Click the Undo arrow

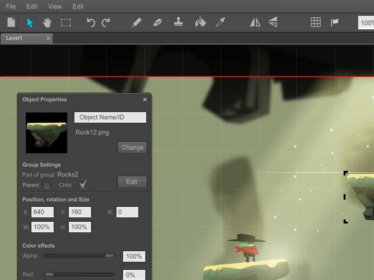(x=91, y=22)
